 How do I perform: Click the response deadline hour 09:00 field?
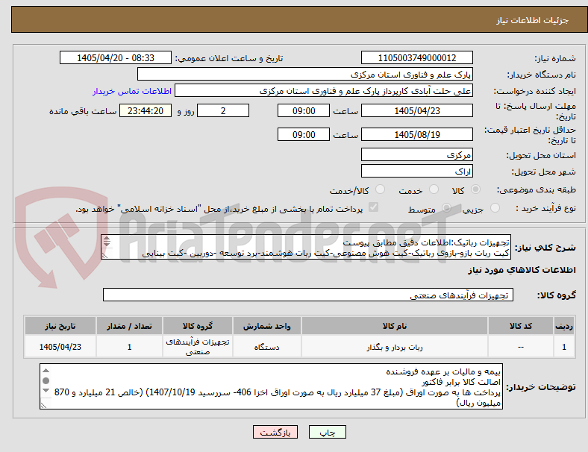[x=304, y=110]
